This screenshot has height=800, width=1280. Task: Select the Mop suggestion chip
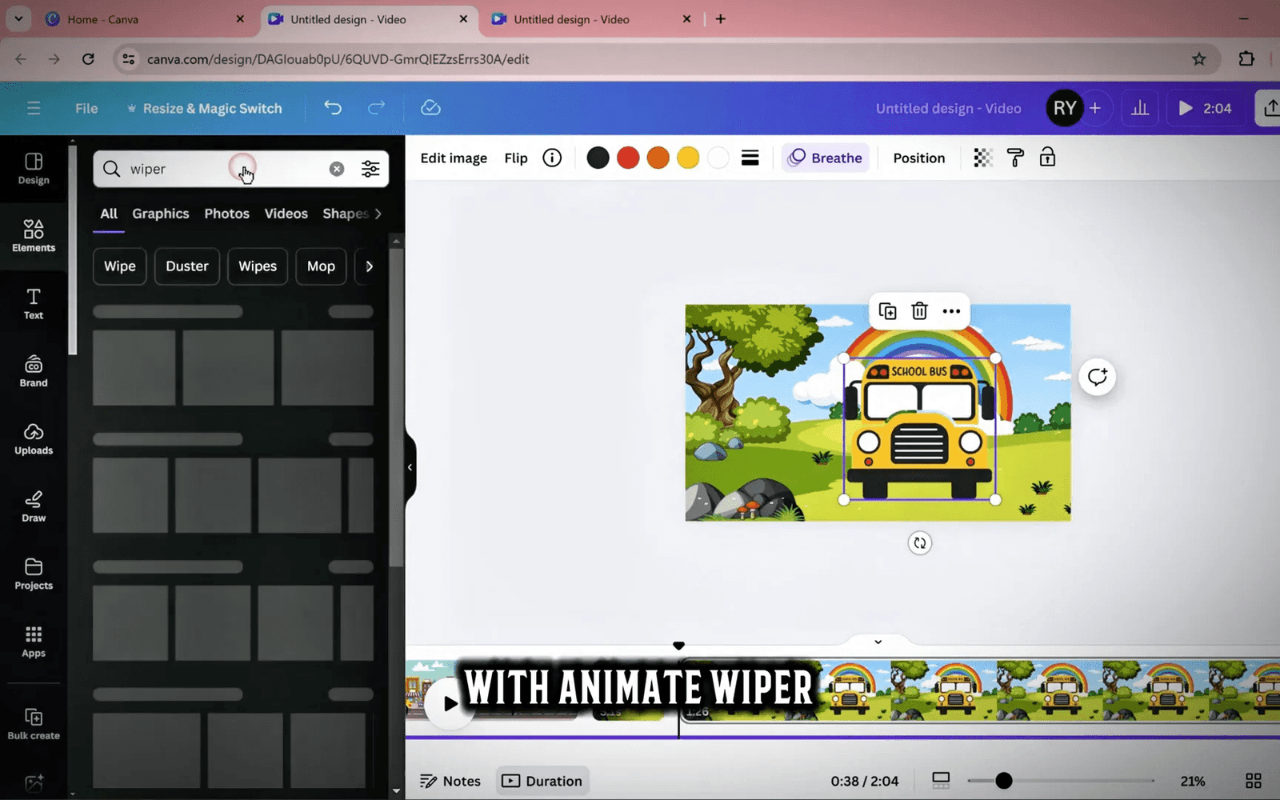pos(321,266)
